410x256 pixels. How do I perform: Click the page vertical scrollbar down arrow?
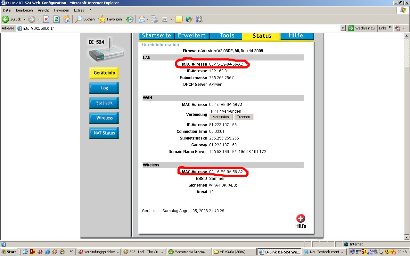[407, 238]
